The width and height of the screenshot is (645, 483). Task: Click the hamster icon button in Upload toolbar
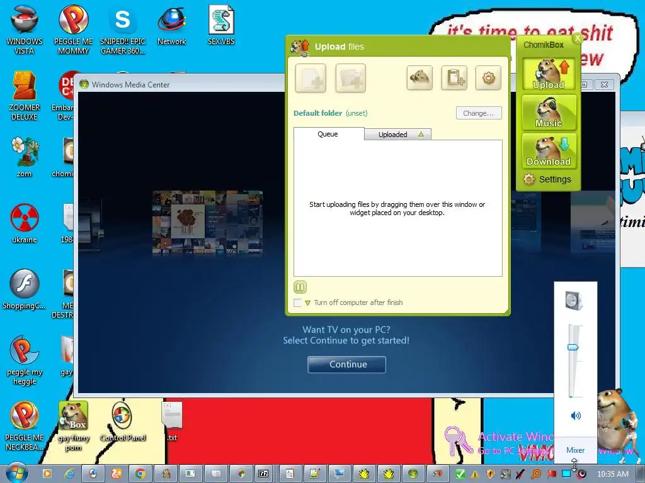[x=420, y=77]
